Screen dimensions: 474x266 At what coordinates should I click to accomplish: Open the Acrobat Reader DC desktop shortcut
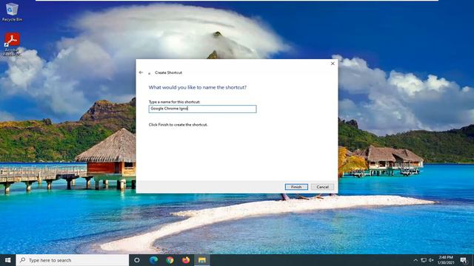(x=12, y=44)
